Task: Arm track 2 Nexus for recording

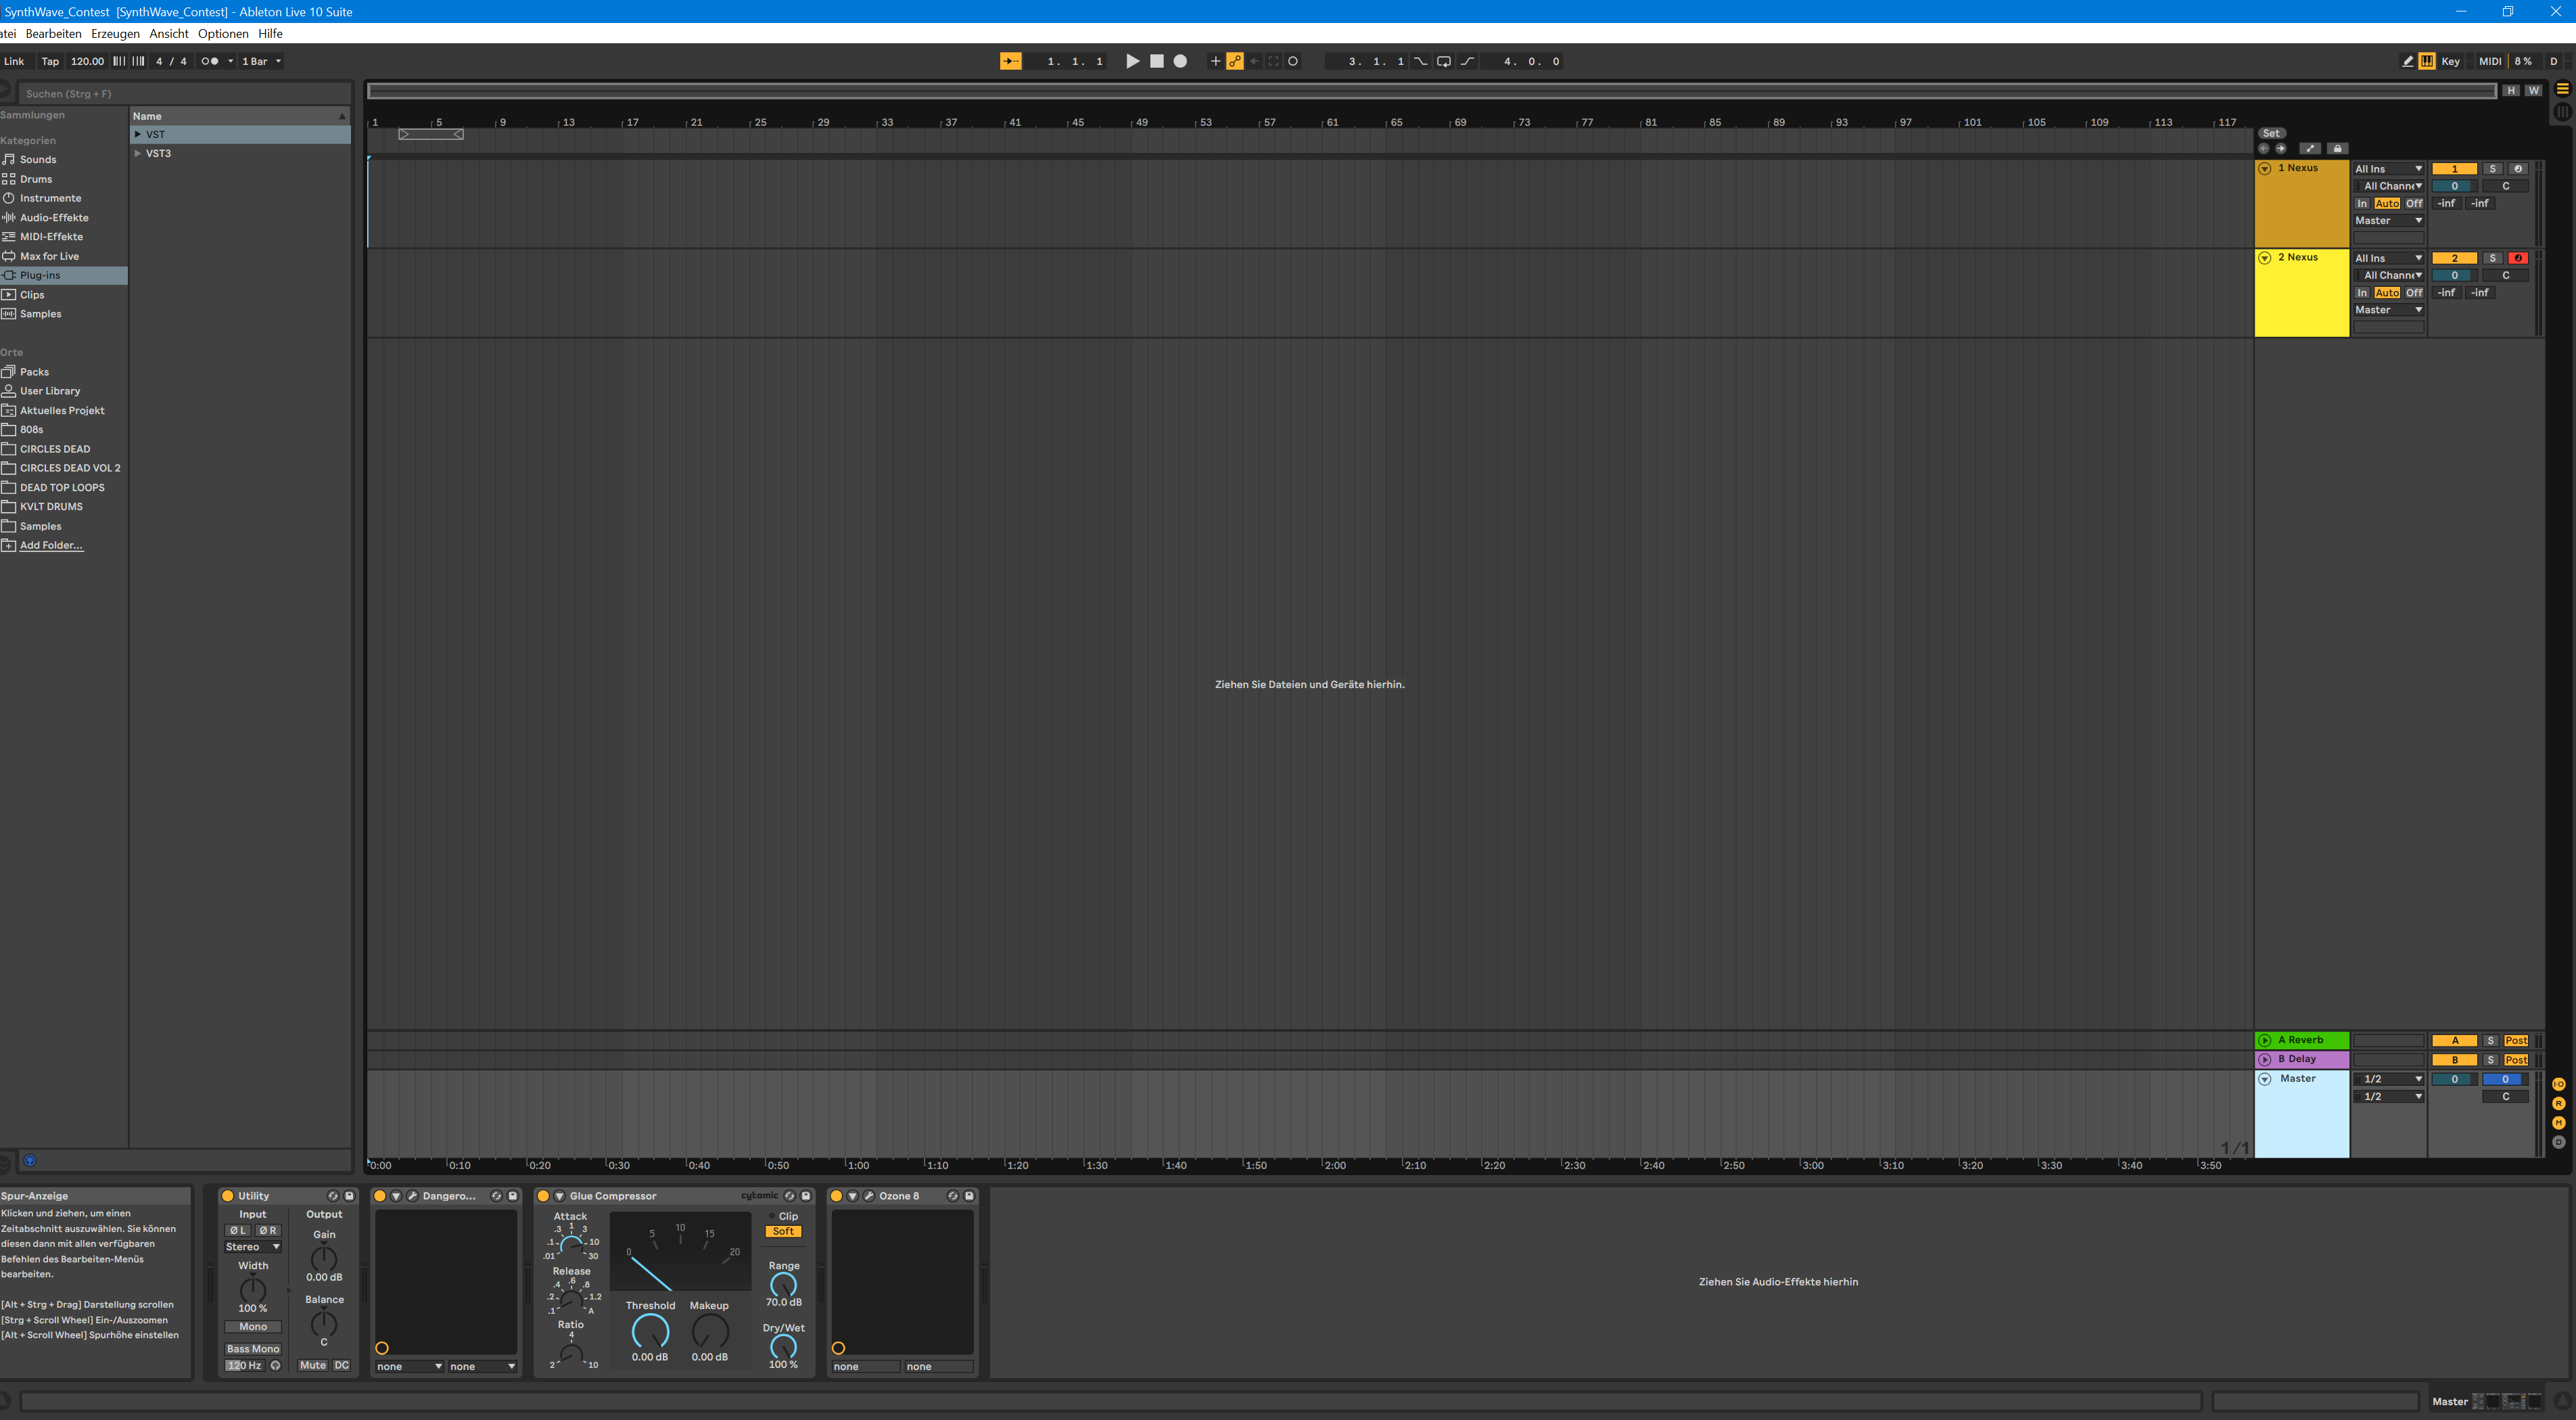Action: tap(2518, 258)
